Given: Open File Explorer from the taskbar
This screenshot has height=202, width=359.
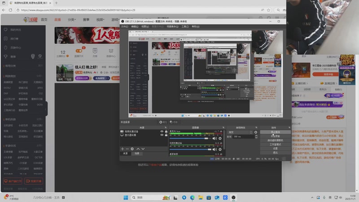Looking at the screenshot, I should click(x=201, y=198).
